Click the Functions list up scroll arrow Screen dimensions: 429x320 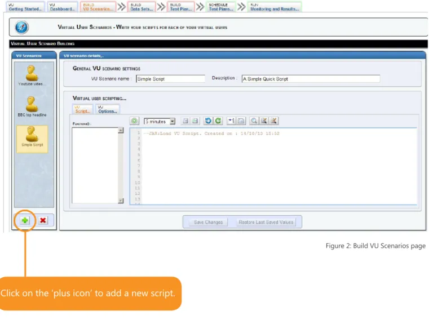click(121, 130)
